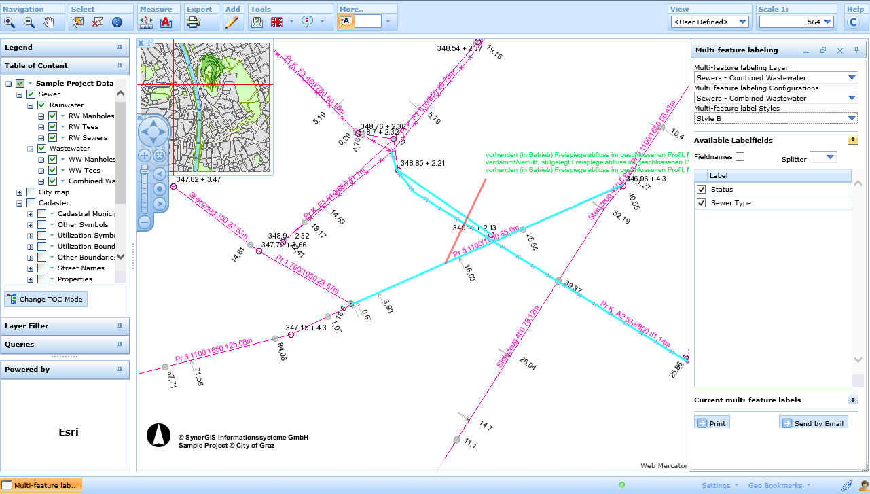The height and width of the screenshot is (494, 870).
Task: Open the Multi-feature label Styles dropdown
Action: 852,118
